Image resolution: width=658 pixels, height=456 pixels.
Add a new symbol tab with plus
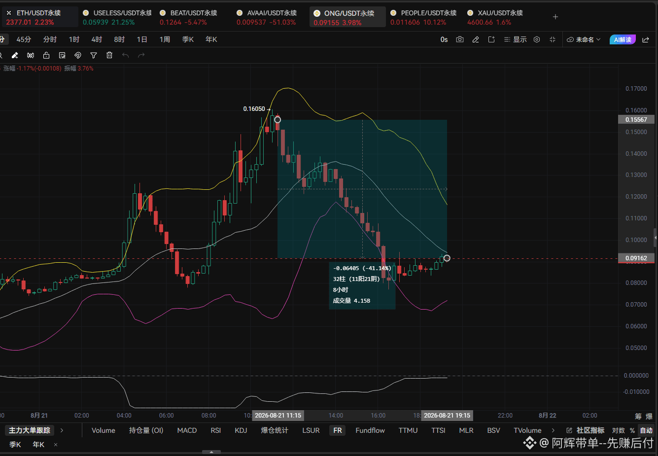coord(555,17)
